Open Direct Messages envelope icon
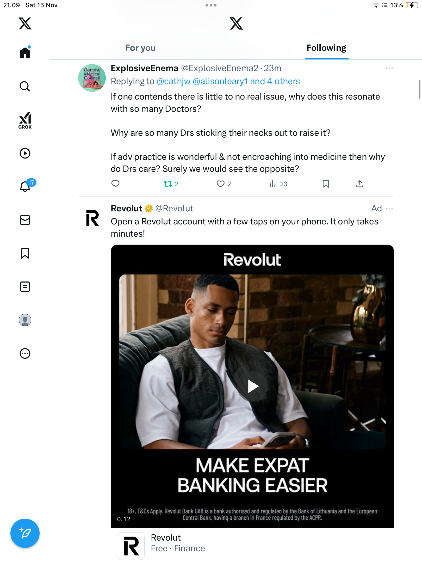Screen dimensions: 422x563 click(25, 220)
